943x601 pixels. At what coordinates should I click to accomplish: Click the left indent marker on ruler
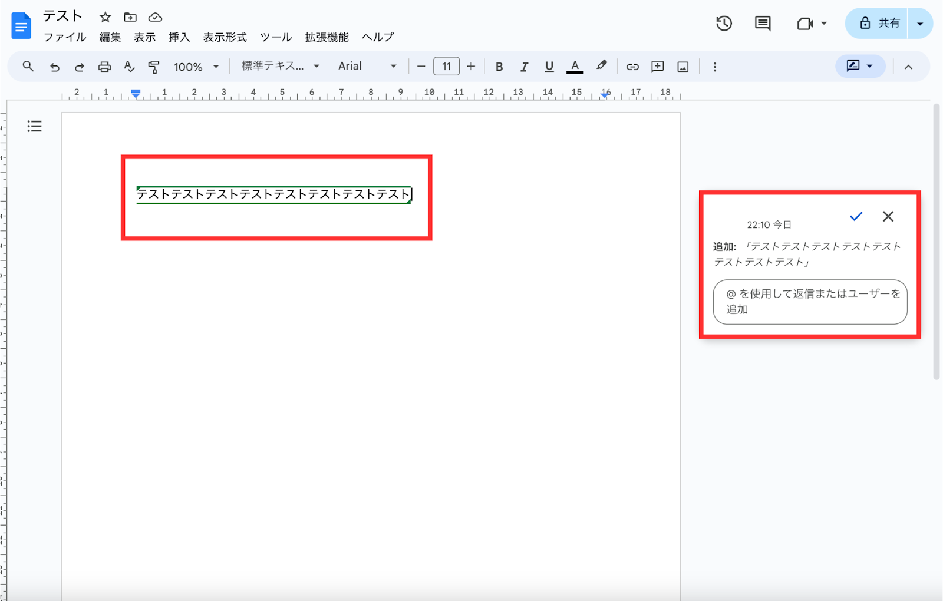(136, 94)
